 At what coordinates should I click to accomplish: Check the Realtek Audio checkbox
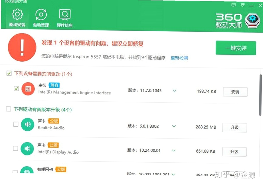pyautogui.click(x=16, y=124)
